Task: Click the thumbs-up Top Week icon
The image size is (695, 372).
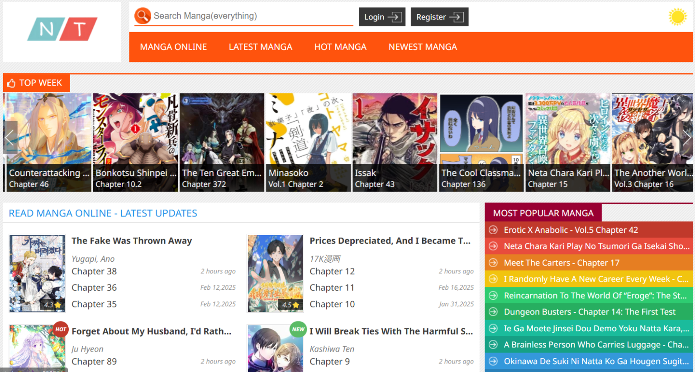Action: (11, 83)
